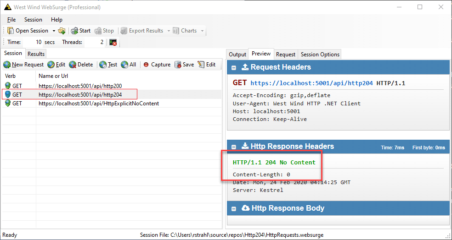Click the Server: Kestrel header line
The image size is (452, 240).
pyautogui.click(x=258, y=190)
